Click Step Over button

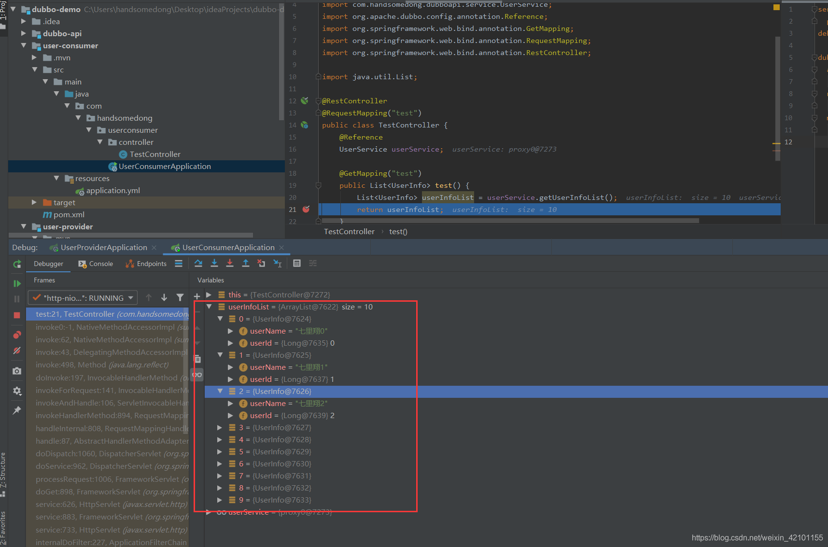(198, 263)
